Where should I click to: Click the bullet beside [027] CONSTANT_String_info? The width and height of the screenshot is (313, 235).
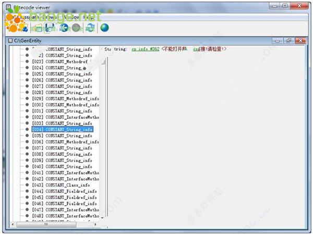pos(27,86)
